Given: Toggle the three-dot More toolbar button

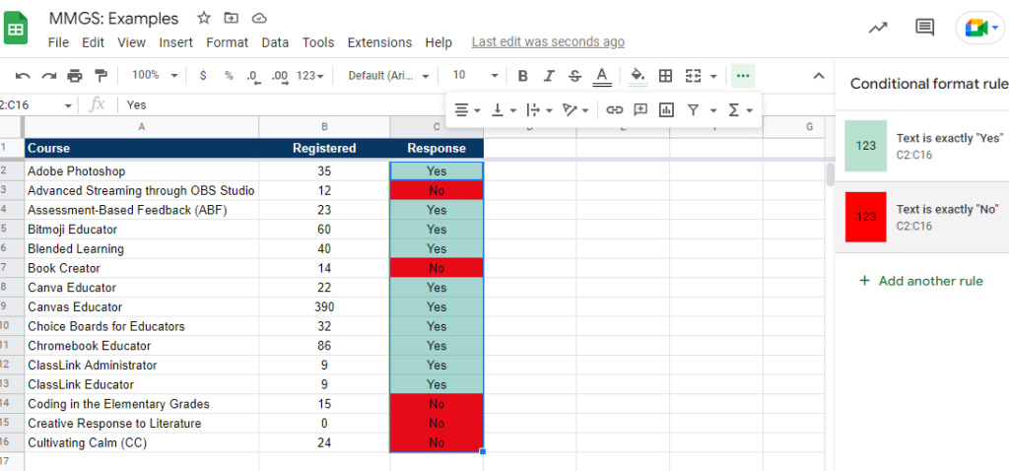Looking at the screenshot, I should pyautogui.click(x=743, y=76).
